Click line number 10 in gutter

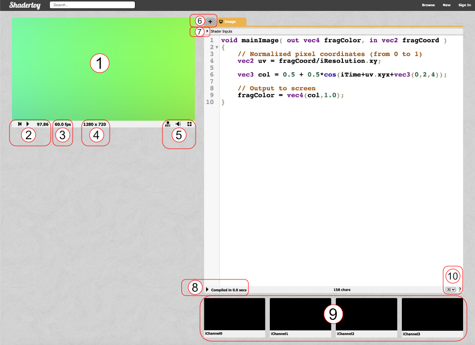click(x=209, y=102)
